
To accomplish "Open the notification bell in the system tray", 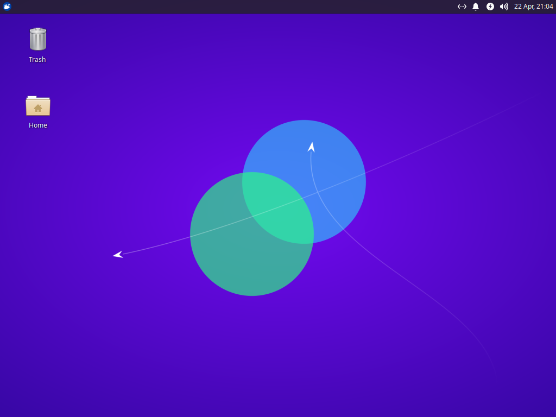I will point(476,7).
